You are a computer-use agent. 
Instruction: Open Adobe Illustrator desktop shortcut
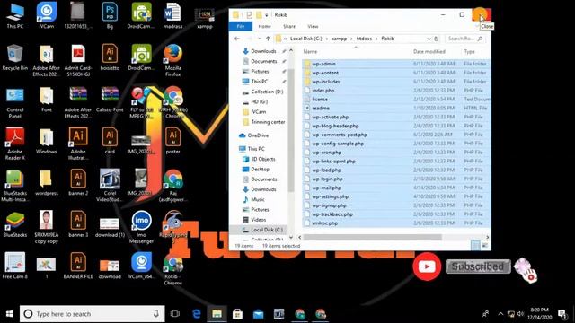pos(78,144)
